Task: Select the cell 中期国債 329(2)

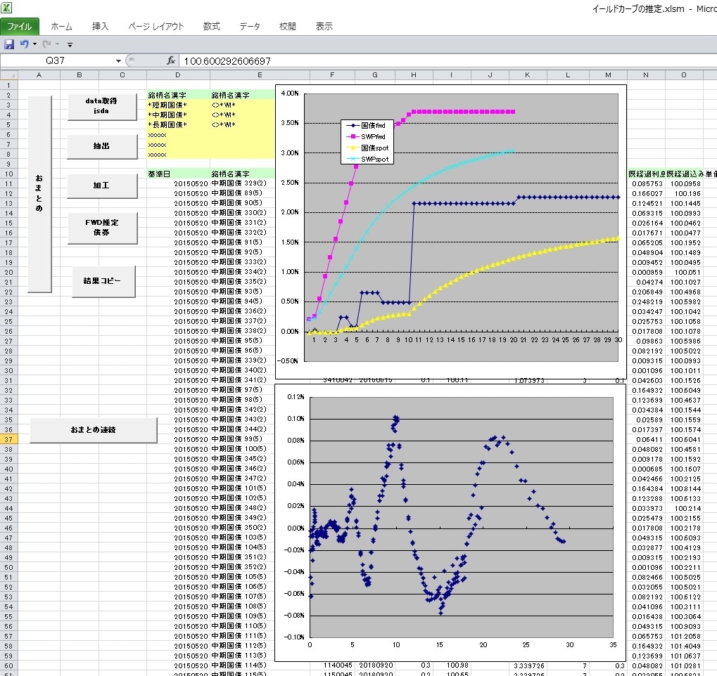Action: click(x=242, y=183)
